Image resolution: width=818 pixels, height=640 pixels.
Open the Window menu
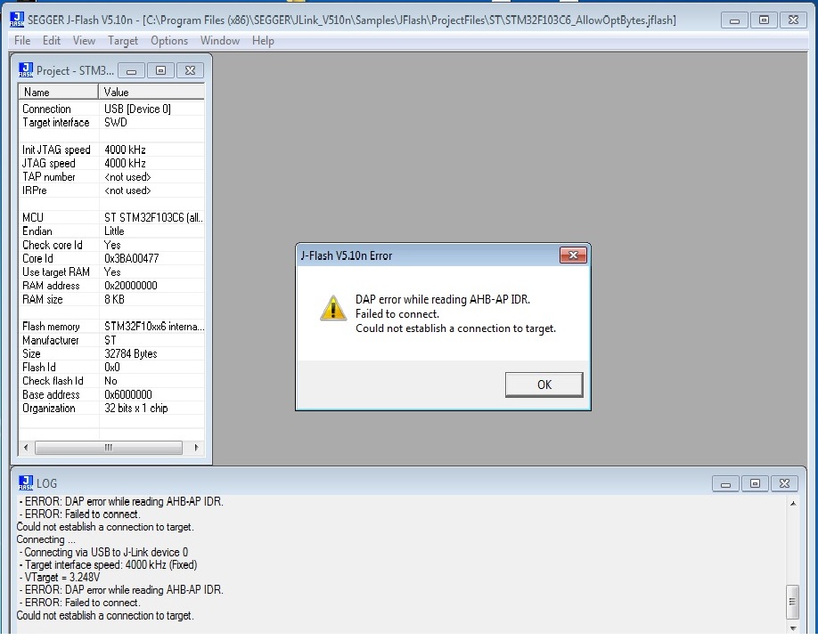(x=219, y=41)
